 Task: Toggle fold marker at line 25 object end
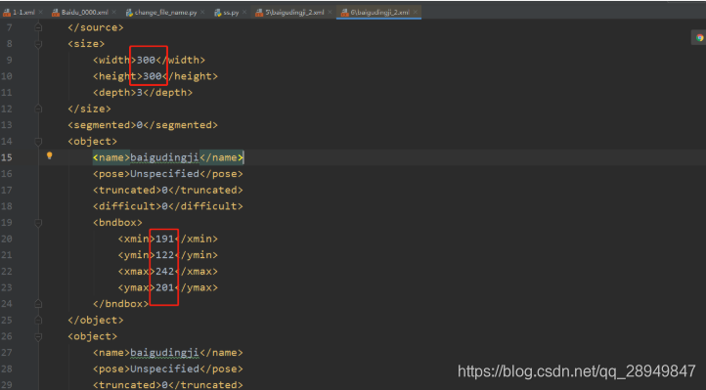[x=38, y=320]
